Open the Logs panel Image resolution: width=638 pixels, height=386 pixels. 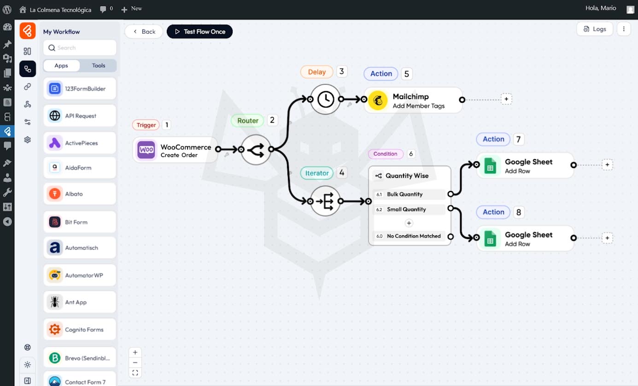pyautogui.click(x=595, y=29)
